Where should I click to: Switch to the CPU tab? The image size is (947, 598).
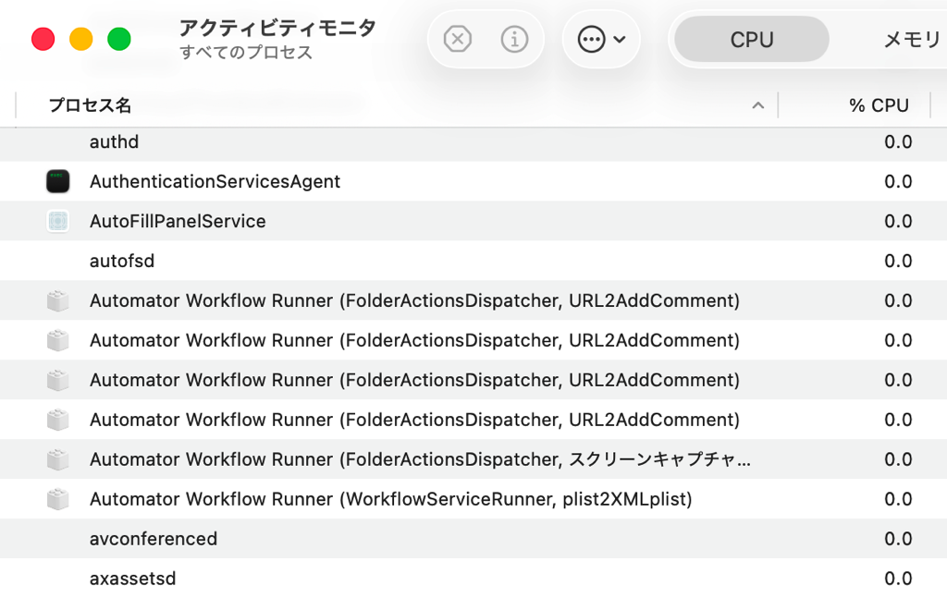[751, 40]
